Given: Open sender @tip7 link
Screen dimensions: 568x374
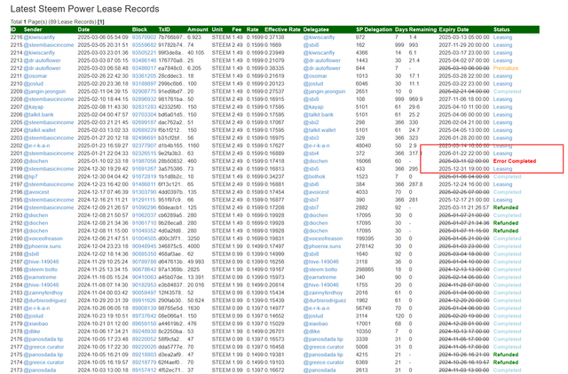Looking at the screenshot, I should tap(30, 176).
